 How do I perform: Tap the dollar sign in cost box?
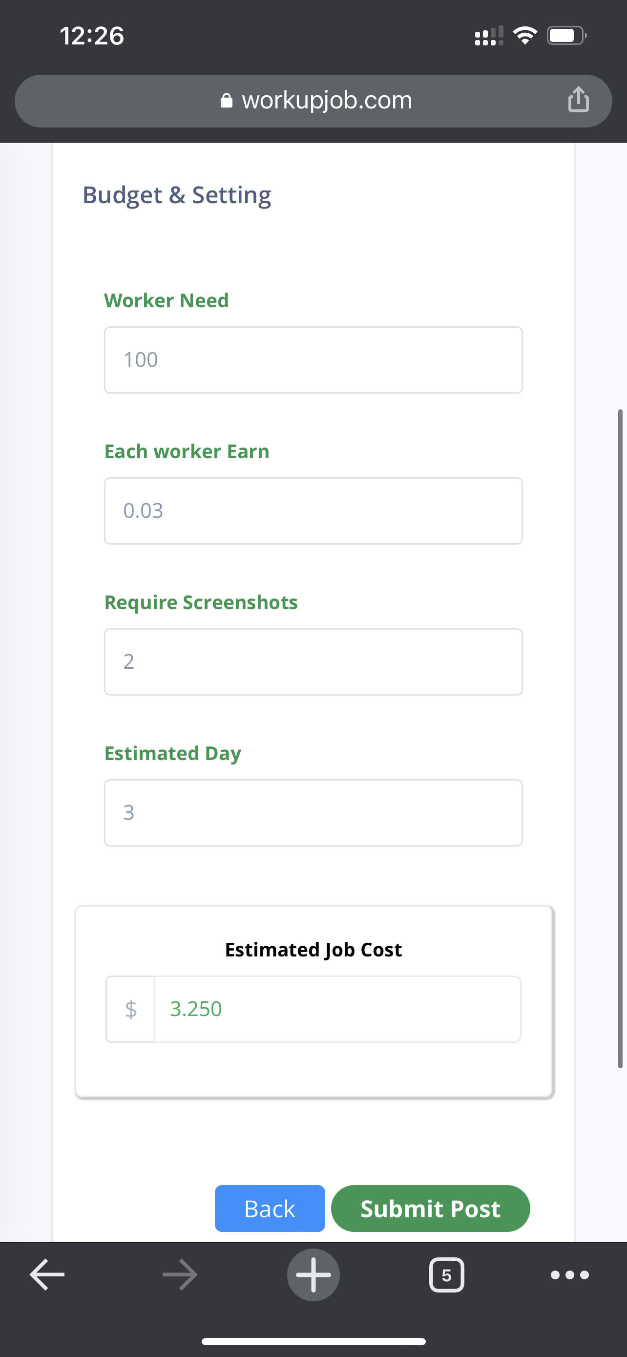(130, 1009)
